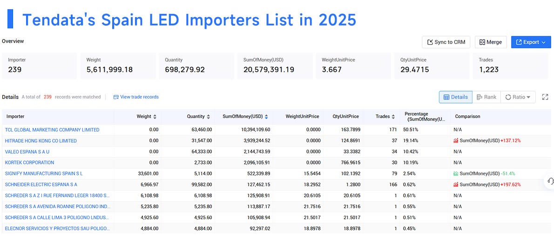Click the Weight 5,611,999.18 overview card

point(118,66)
